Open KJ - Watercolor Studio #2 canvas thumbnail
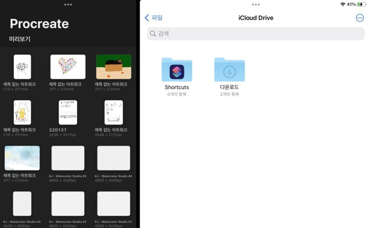Image resolution: width=372 pixels, height=228 pixels. (x=68, y=204)
